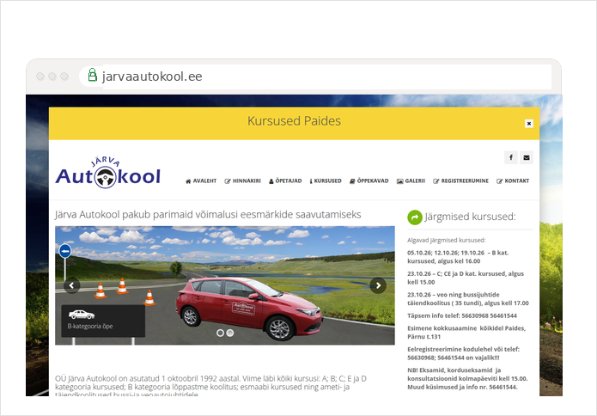Viewport: 597px width, 416px height.
Task: Click the NB! Eksamid, korduseksamid paragraph
Action: pos(467,378)
